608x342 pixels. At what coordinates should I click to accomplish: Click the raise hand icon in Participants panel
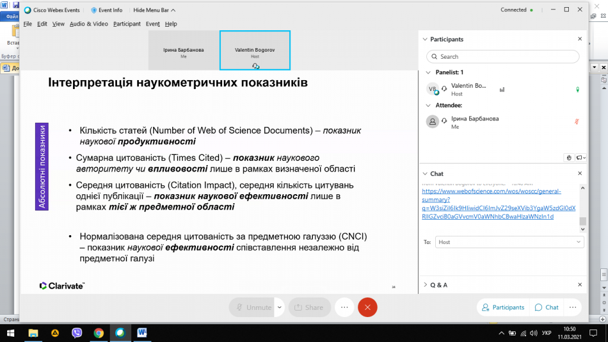click(569, 157)
